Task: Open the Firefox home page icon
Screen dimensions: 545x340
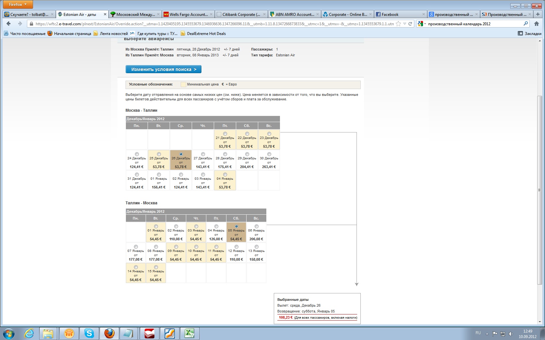Action: [x=537, y=24]
